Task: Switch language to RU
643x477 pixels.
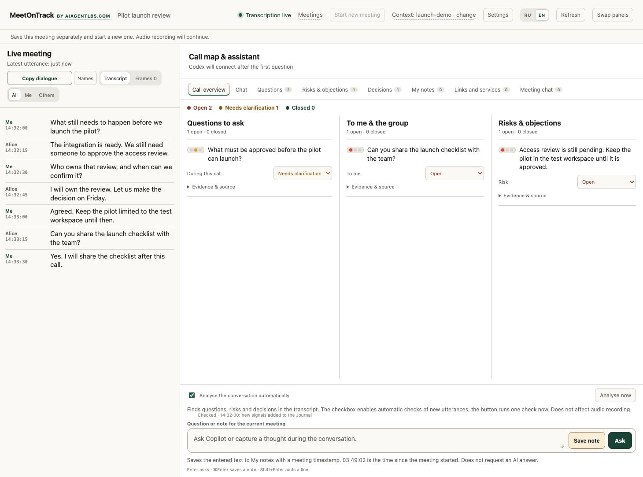Action: (528, 15)
